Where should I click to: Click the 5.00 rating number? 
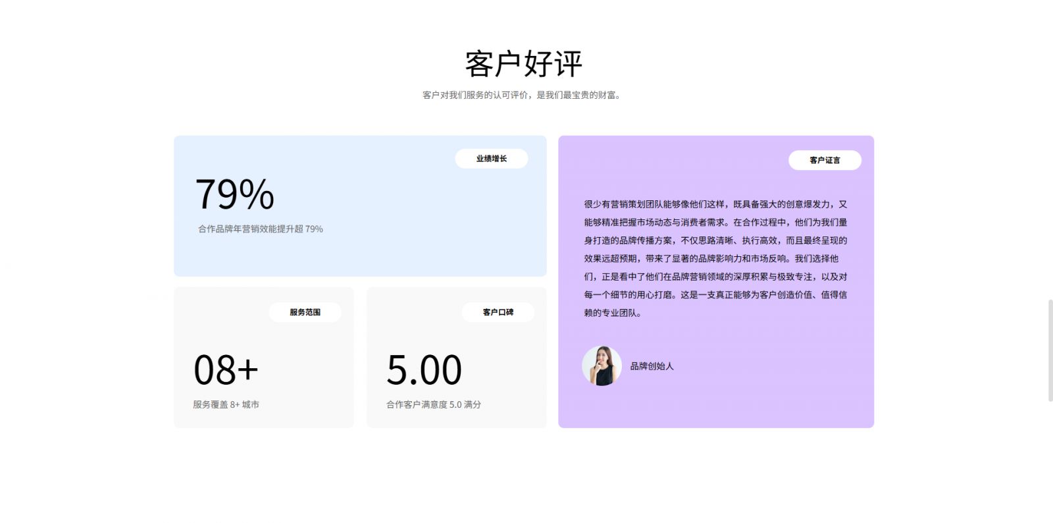pyautogui.click(x=424, y=370)
